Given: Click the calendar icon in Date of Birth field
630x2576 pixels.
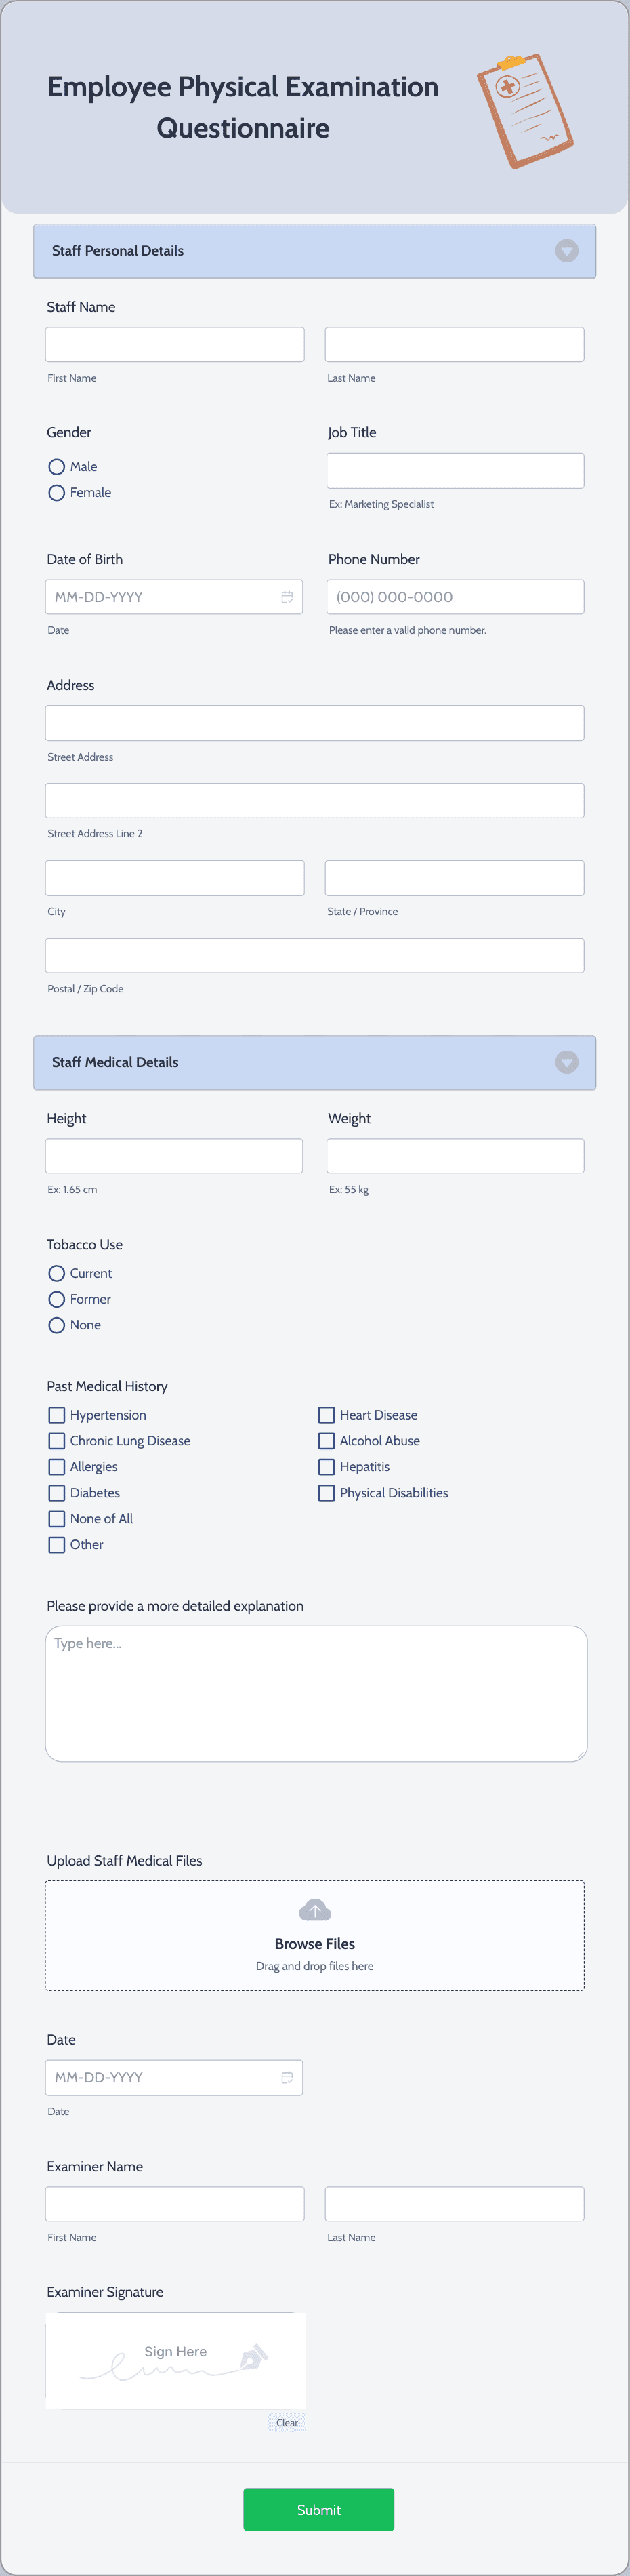Looking at the screenshot, I should [287, 597].
